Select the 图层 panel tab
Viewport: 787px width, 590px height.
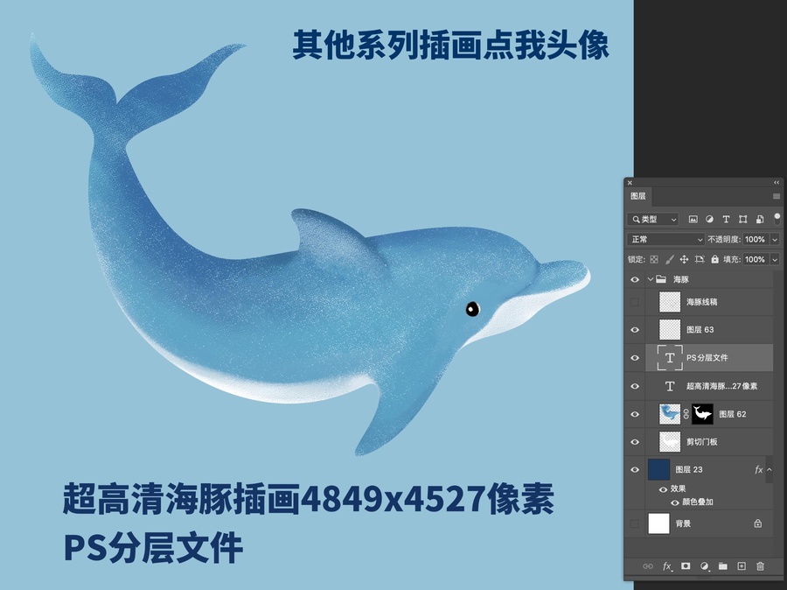click(638, 196)
